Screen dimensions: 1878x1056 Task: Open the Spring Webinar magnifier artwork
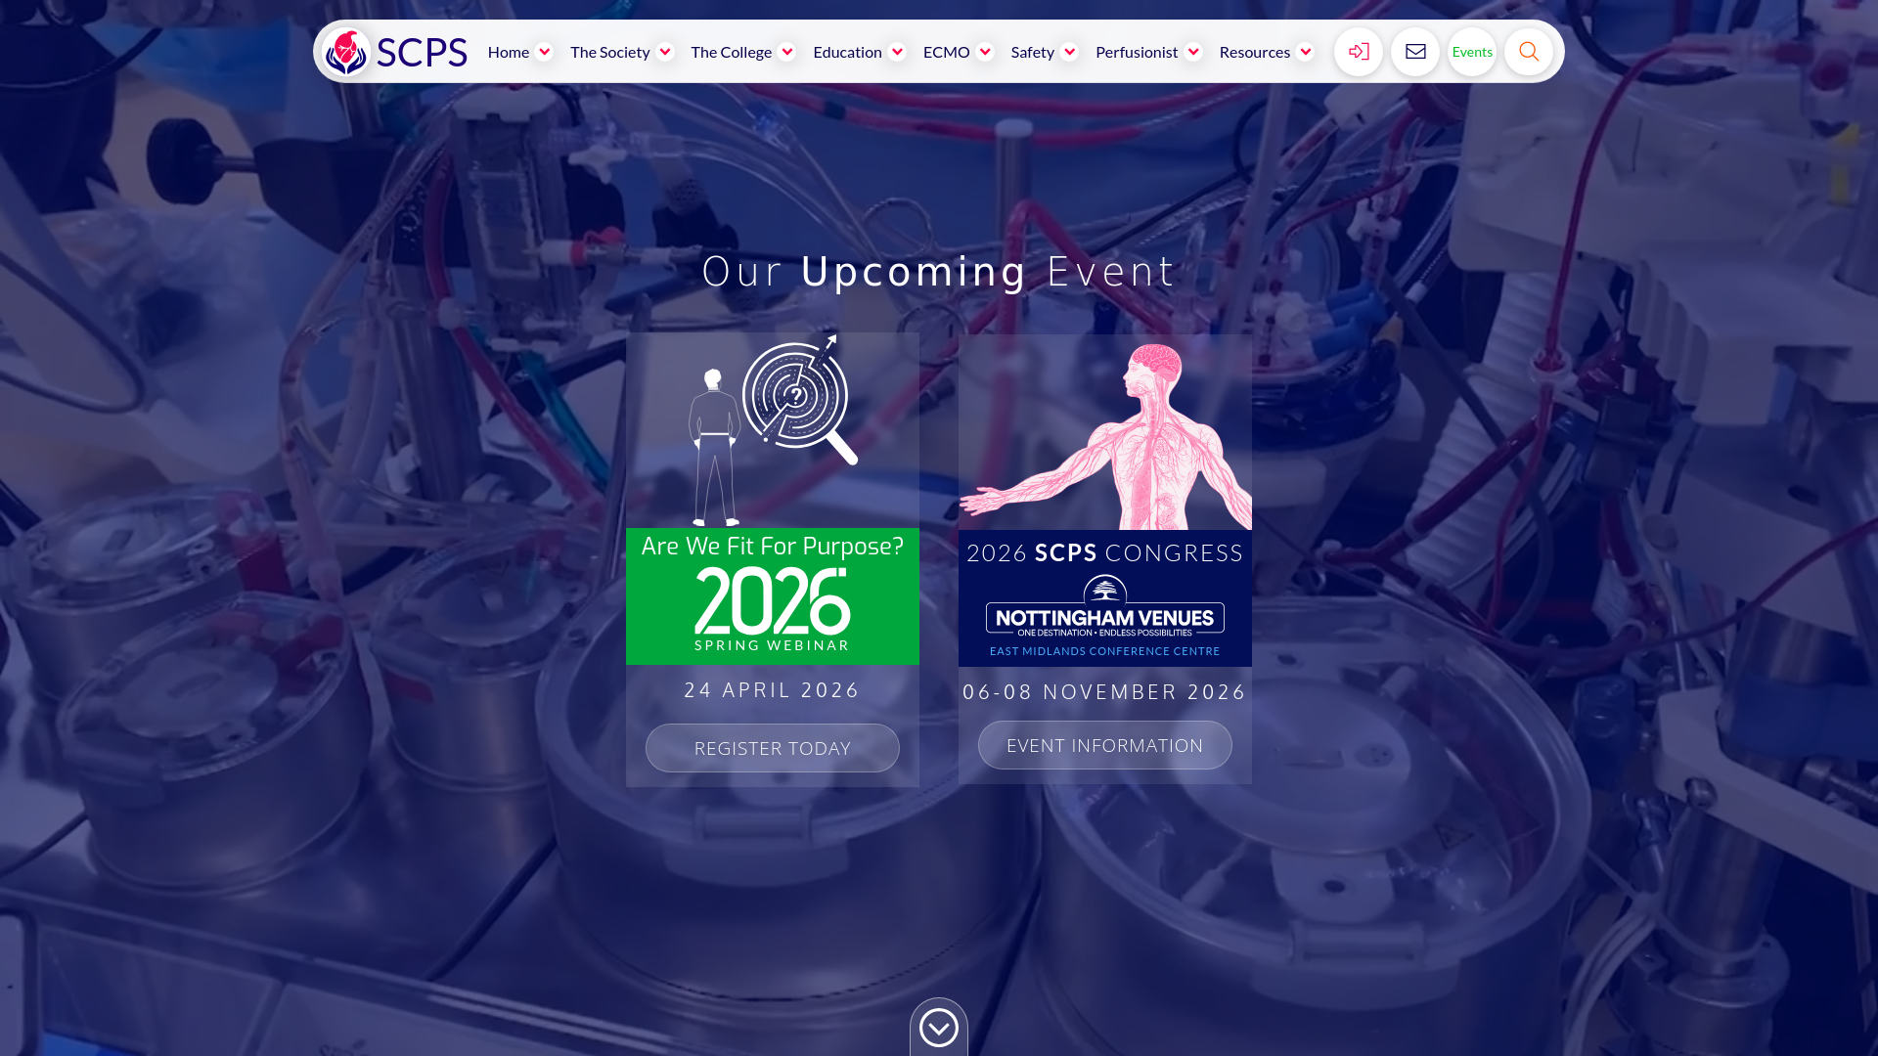pyautogui.click(x=773, y=430)
